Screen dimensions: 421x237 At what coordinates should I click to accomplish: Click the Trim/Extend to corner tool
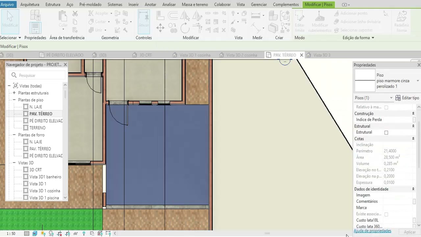point(197,28)
